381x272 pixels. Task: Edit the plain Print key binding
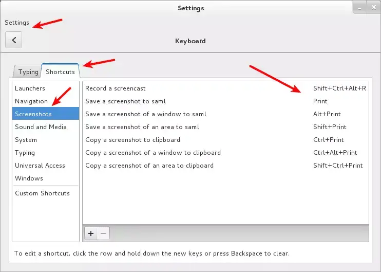pos(320,101)
